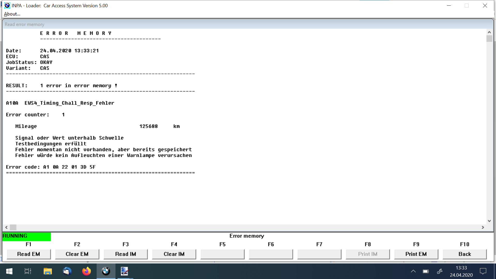Click the empty F6 button
This screenshot has height=279, width=496.
click(271, 254)
